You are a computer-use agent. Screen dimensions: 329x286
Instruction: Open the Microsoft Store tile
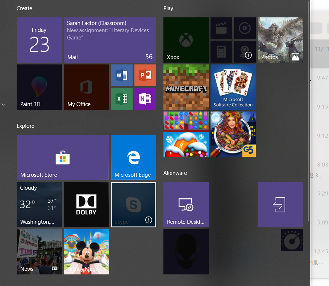click(63, 158)
